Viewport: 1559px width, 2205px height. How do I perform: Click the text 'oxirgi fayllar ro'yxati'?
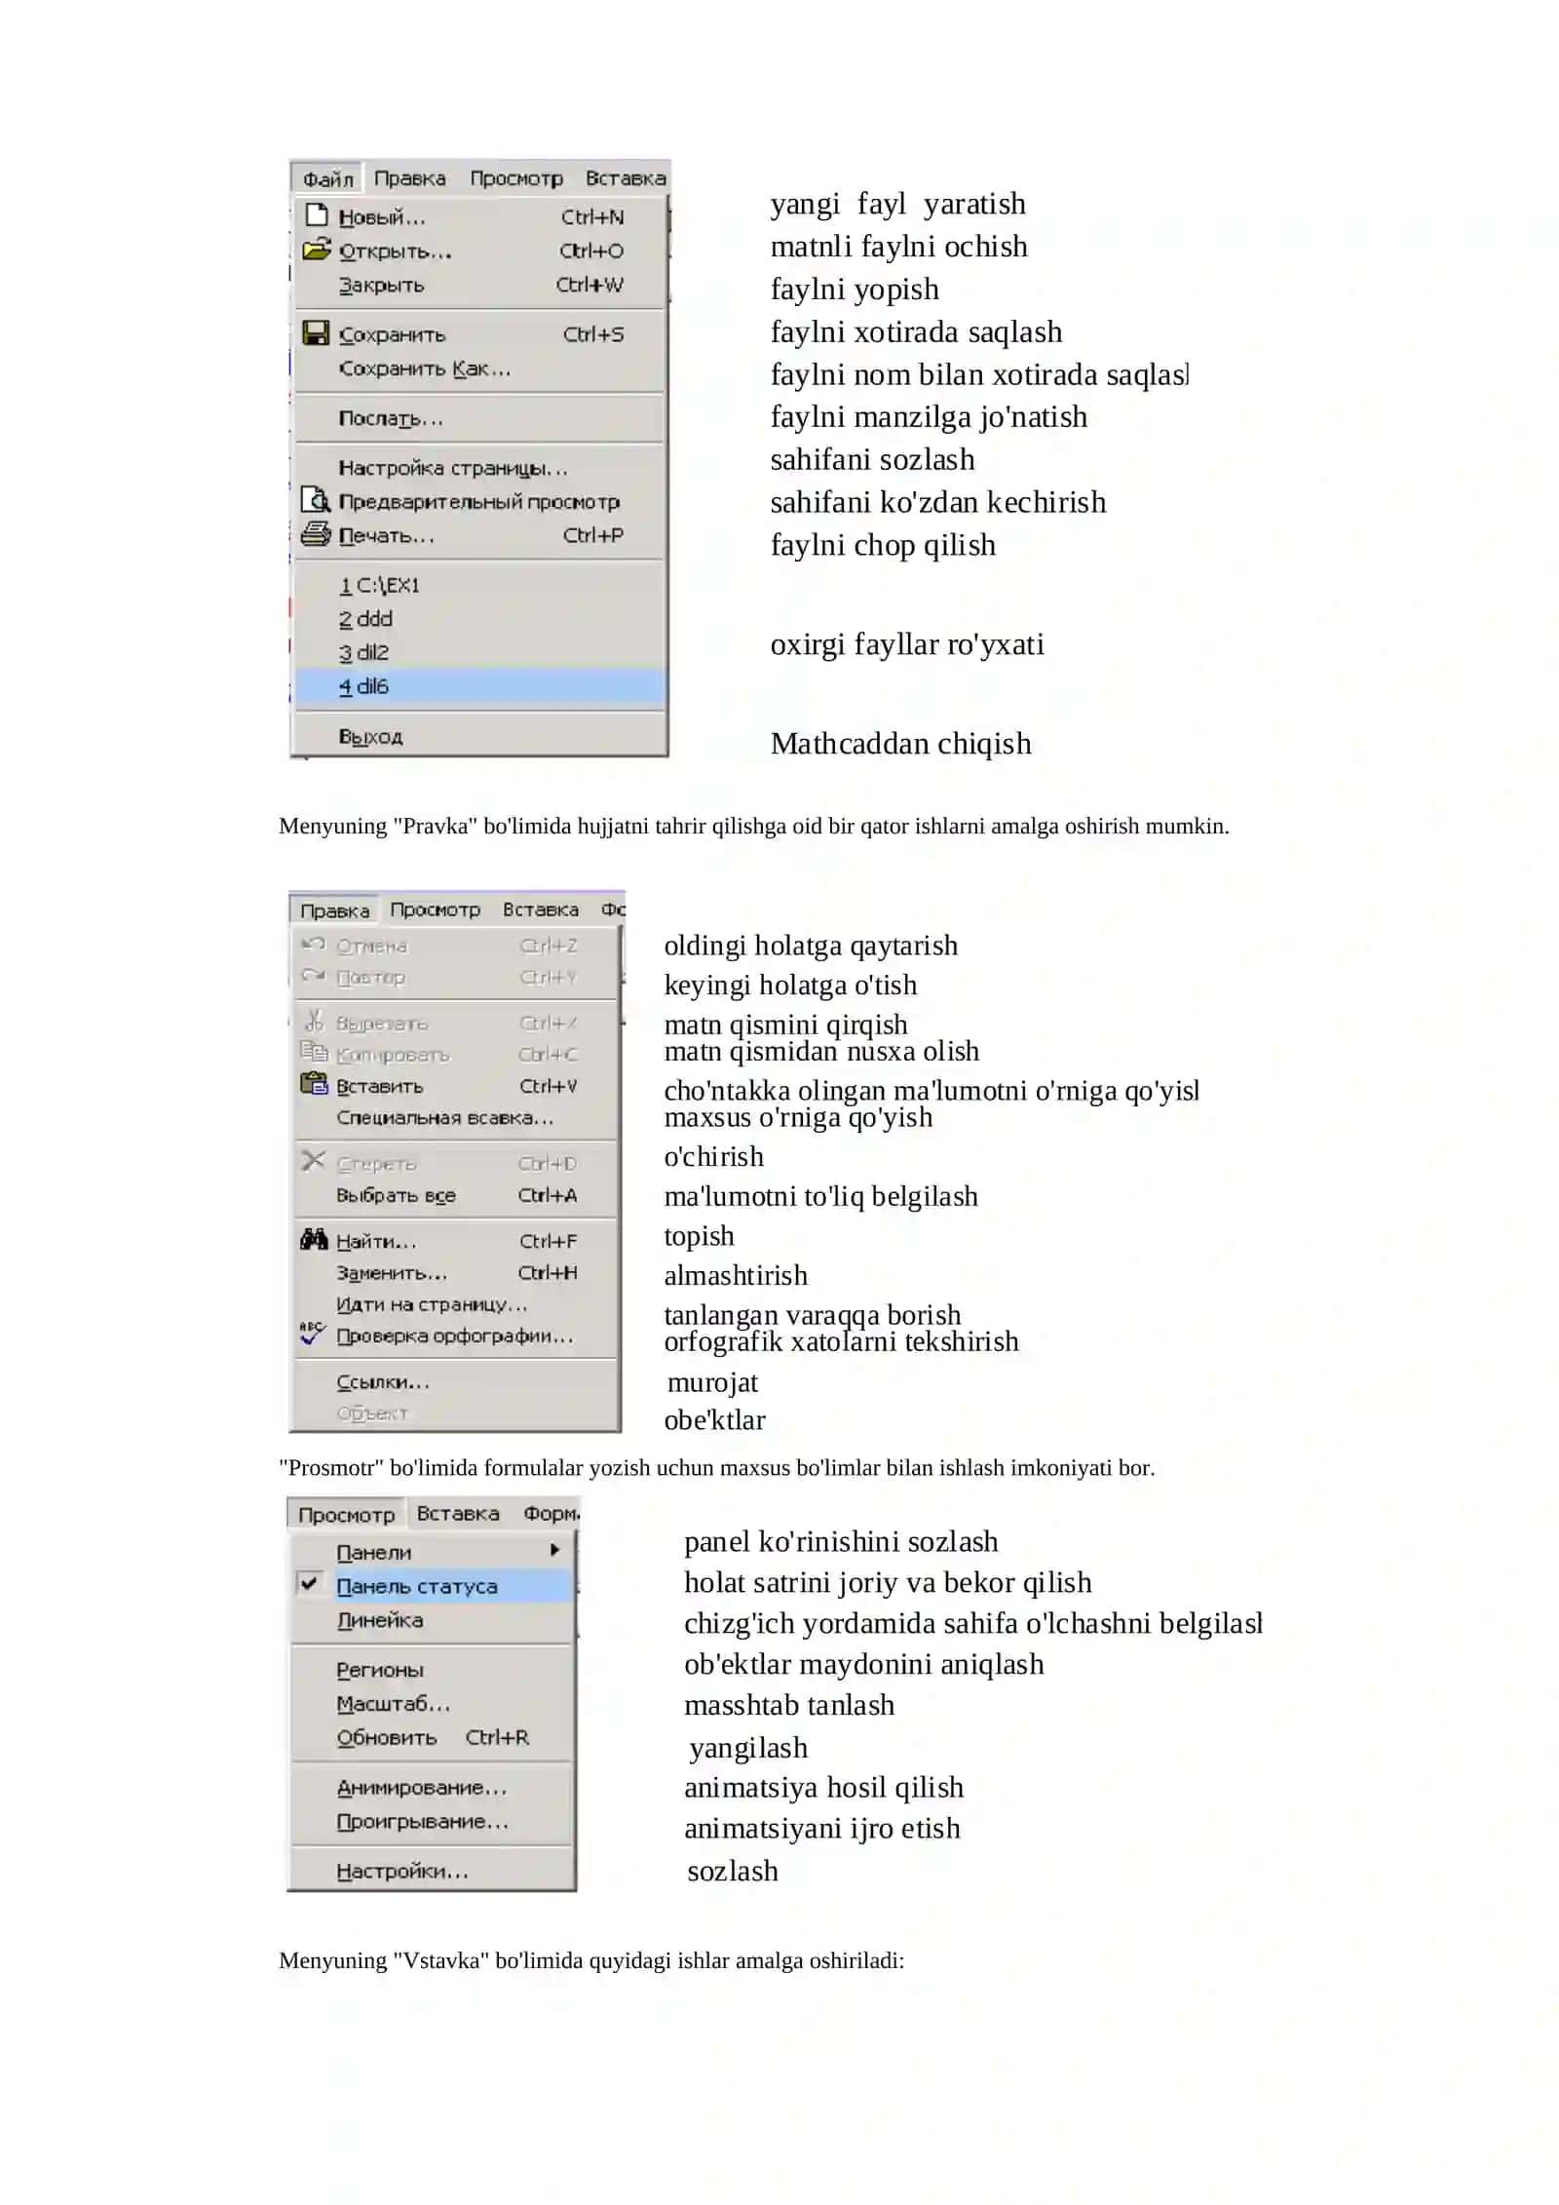tap(907, 644)
